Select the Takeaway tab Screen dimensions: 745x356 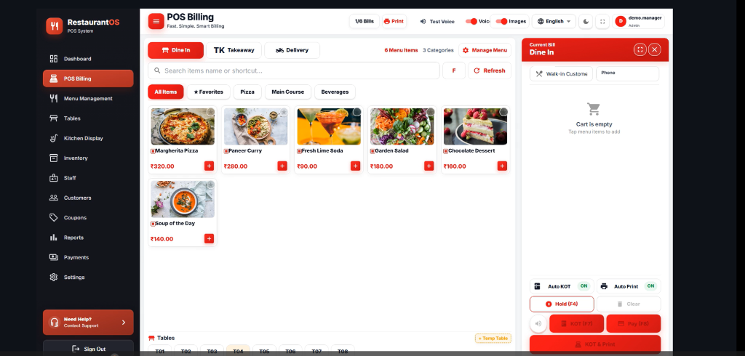(234, 50)
